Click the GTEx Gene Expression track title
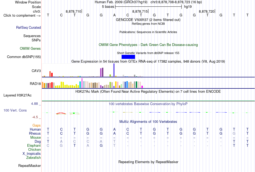The height and width of the screenshot is (172, 255). [x=148, y=62]
